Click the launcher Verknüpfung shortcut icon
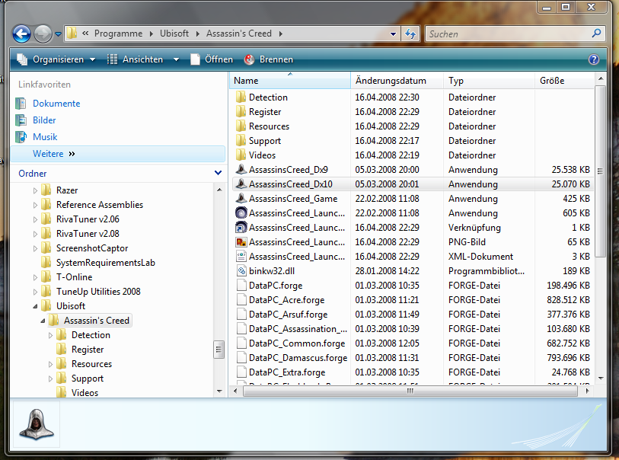The height and width of the screenshot is (460, 619). point(241,228)
